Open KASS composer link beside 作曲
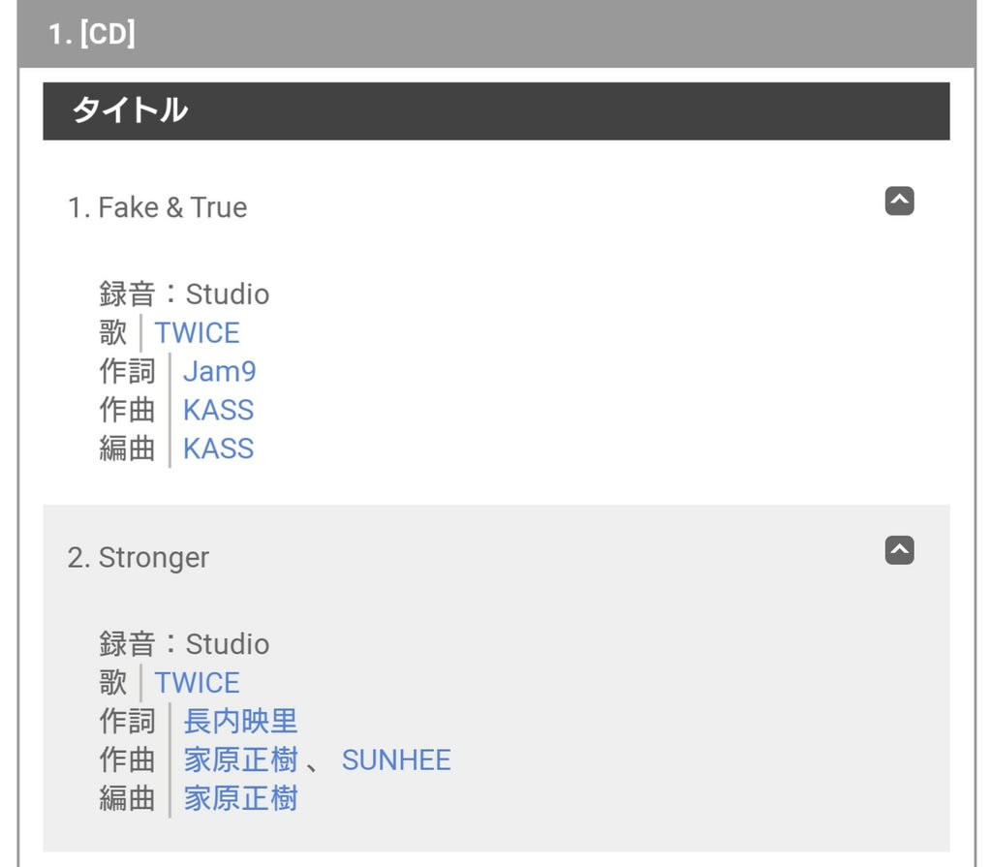 218,410
